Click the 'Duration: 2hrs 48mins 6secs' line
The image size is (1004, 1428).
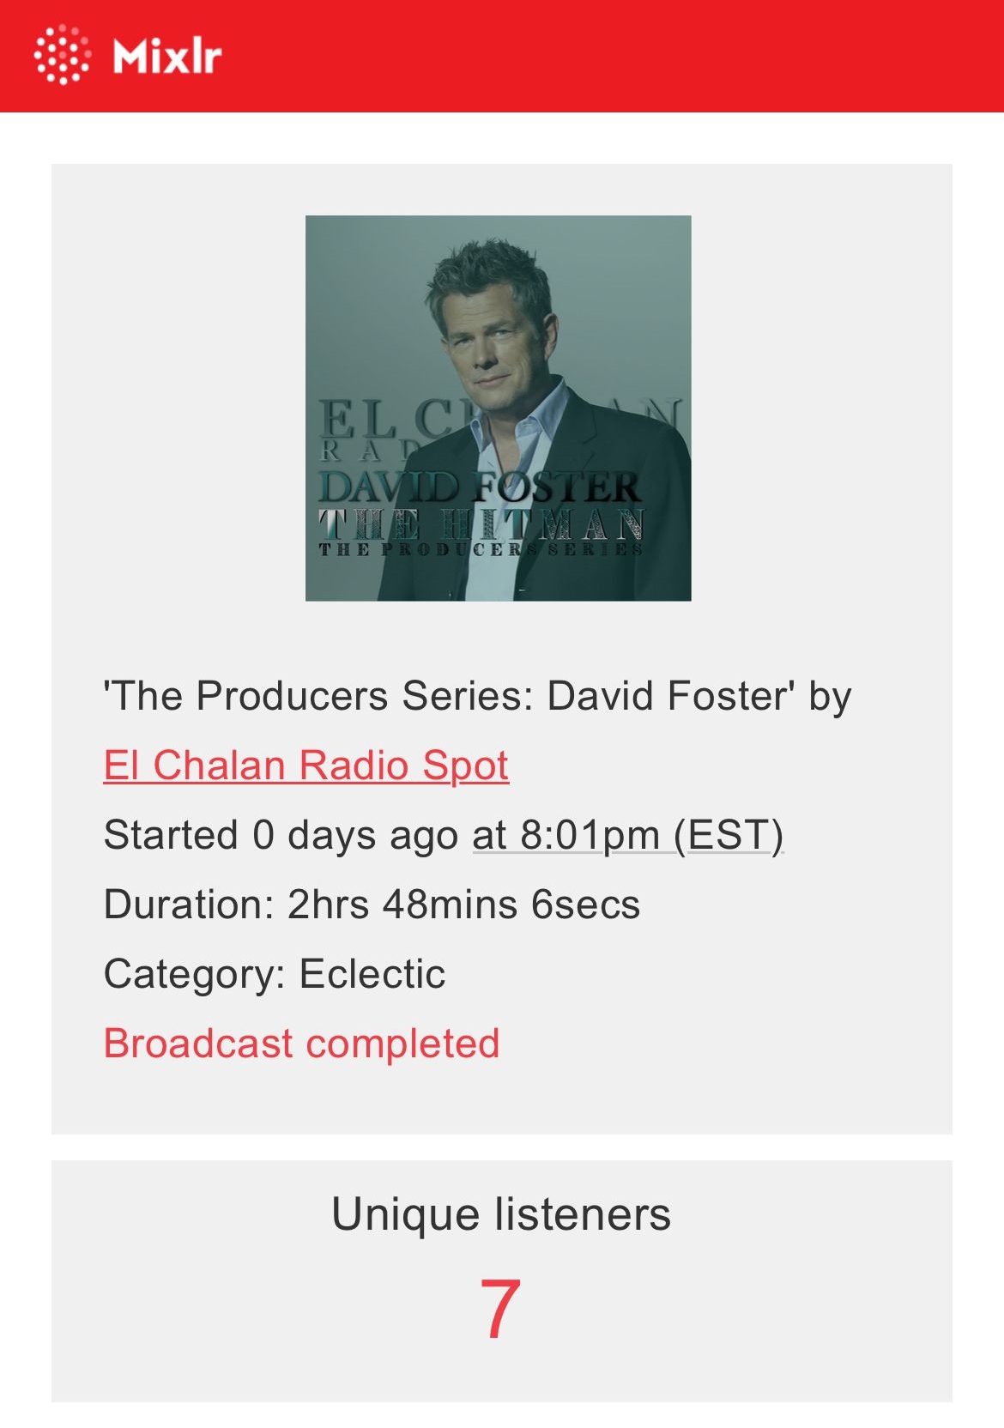click(372, 905)
